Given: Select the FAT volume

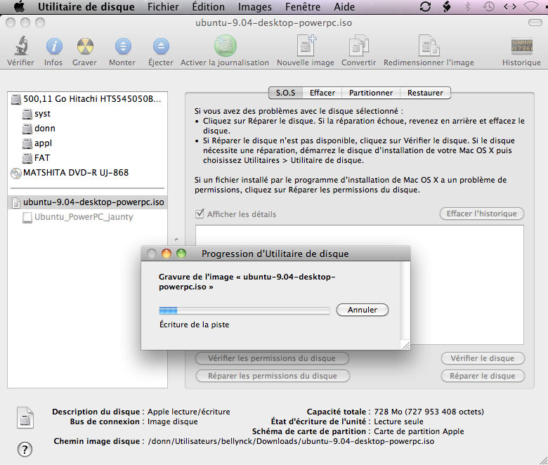Looking at the screenshot, I should 87,158.
